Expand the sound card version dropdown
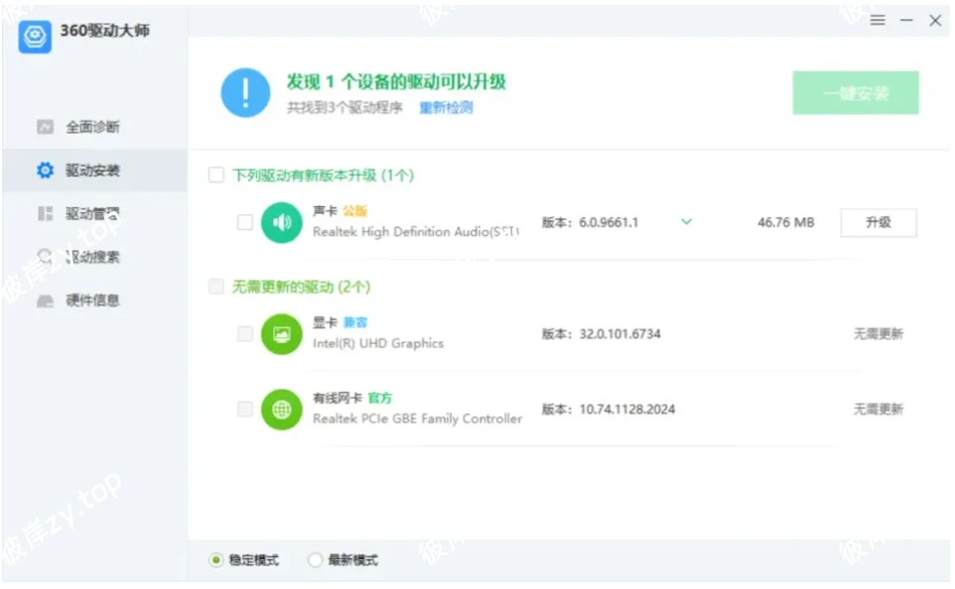The image size is (955, 589). (x=686, y=222)
